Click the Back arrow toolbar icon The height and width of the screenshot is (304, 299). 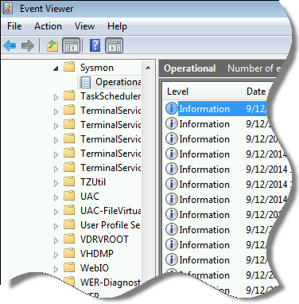(x=10, y=45)
